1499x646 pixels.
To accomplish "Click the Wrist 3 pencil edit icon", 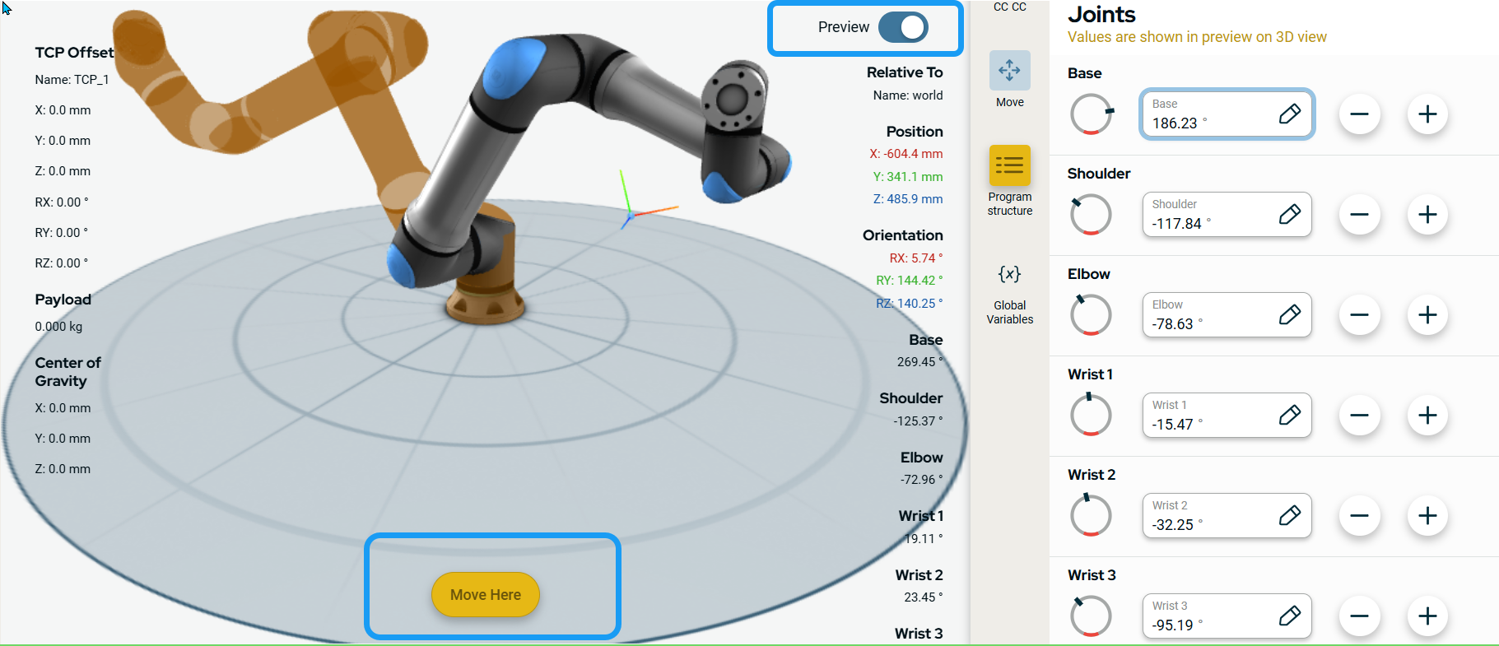I will click(1289, 616).
